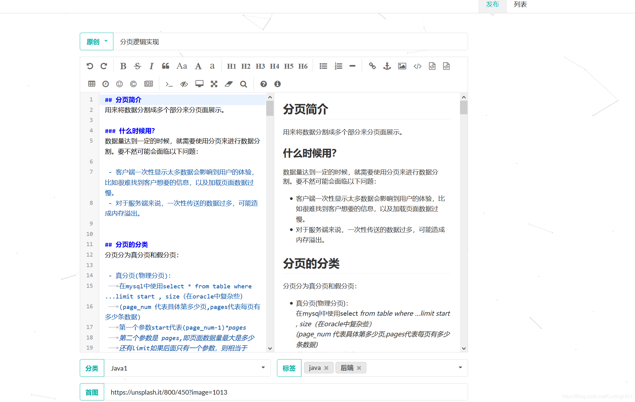Click the undo icon
The width and height of the screenshot is (635, 402).
[90, 66]
